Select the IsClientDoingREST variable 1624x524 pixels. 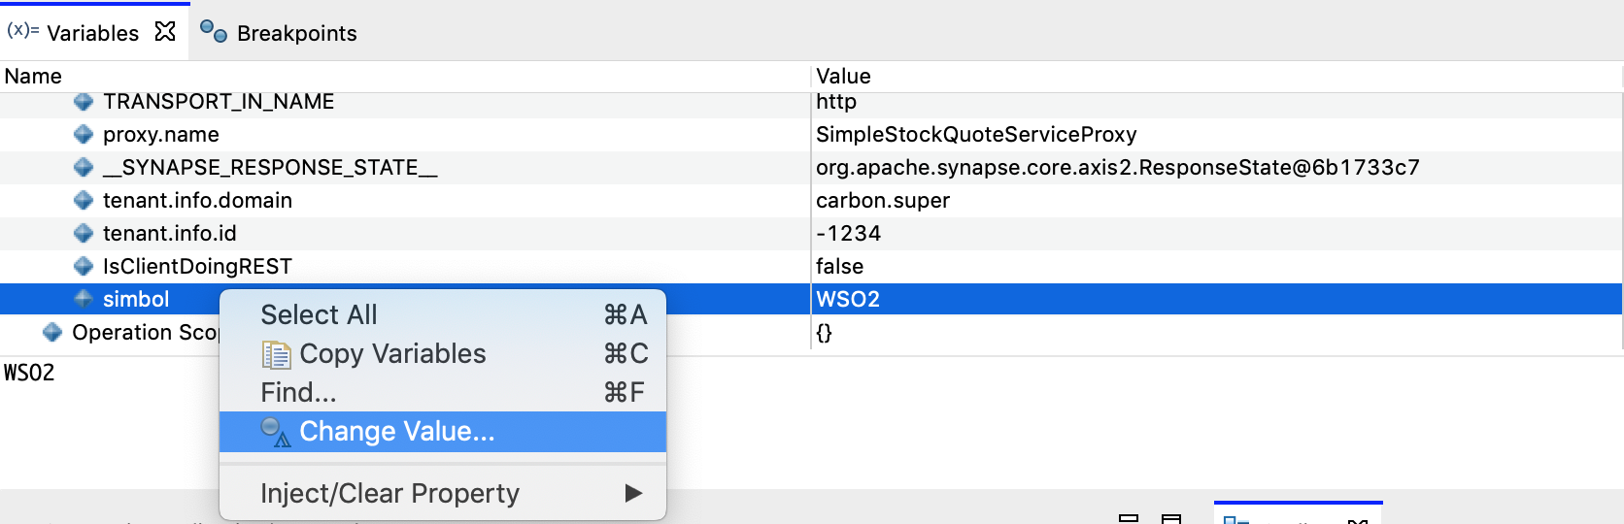tap(197, 267)
